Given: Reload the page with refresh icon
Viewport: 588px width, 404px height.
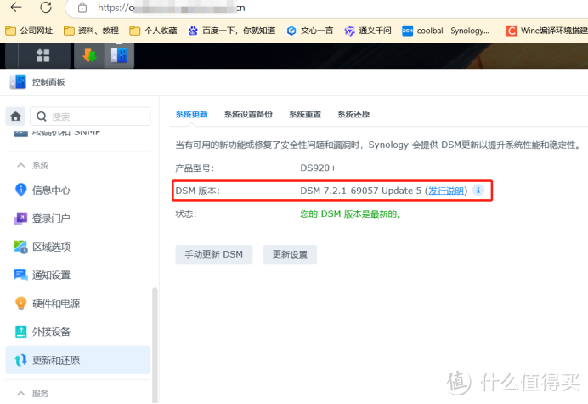Looking at the screenshot, I should 46,7.
